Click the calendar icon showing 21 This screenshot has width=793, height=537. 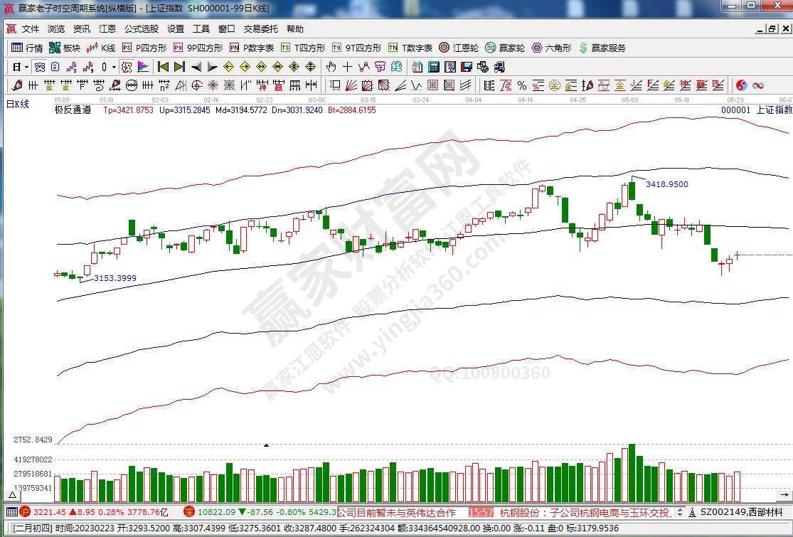pos(417,67)
